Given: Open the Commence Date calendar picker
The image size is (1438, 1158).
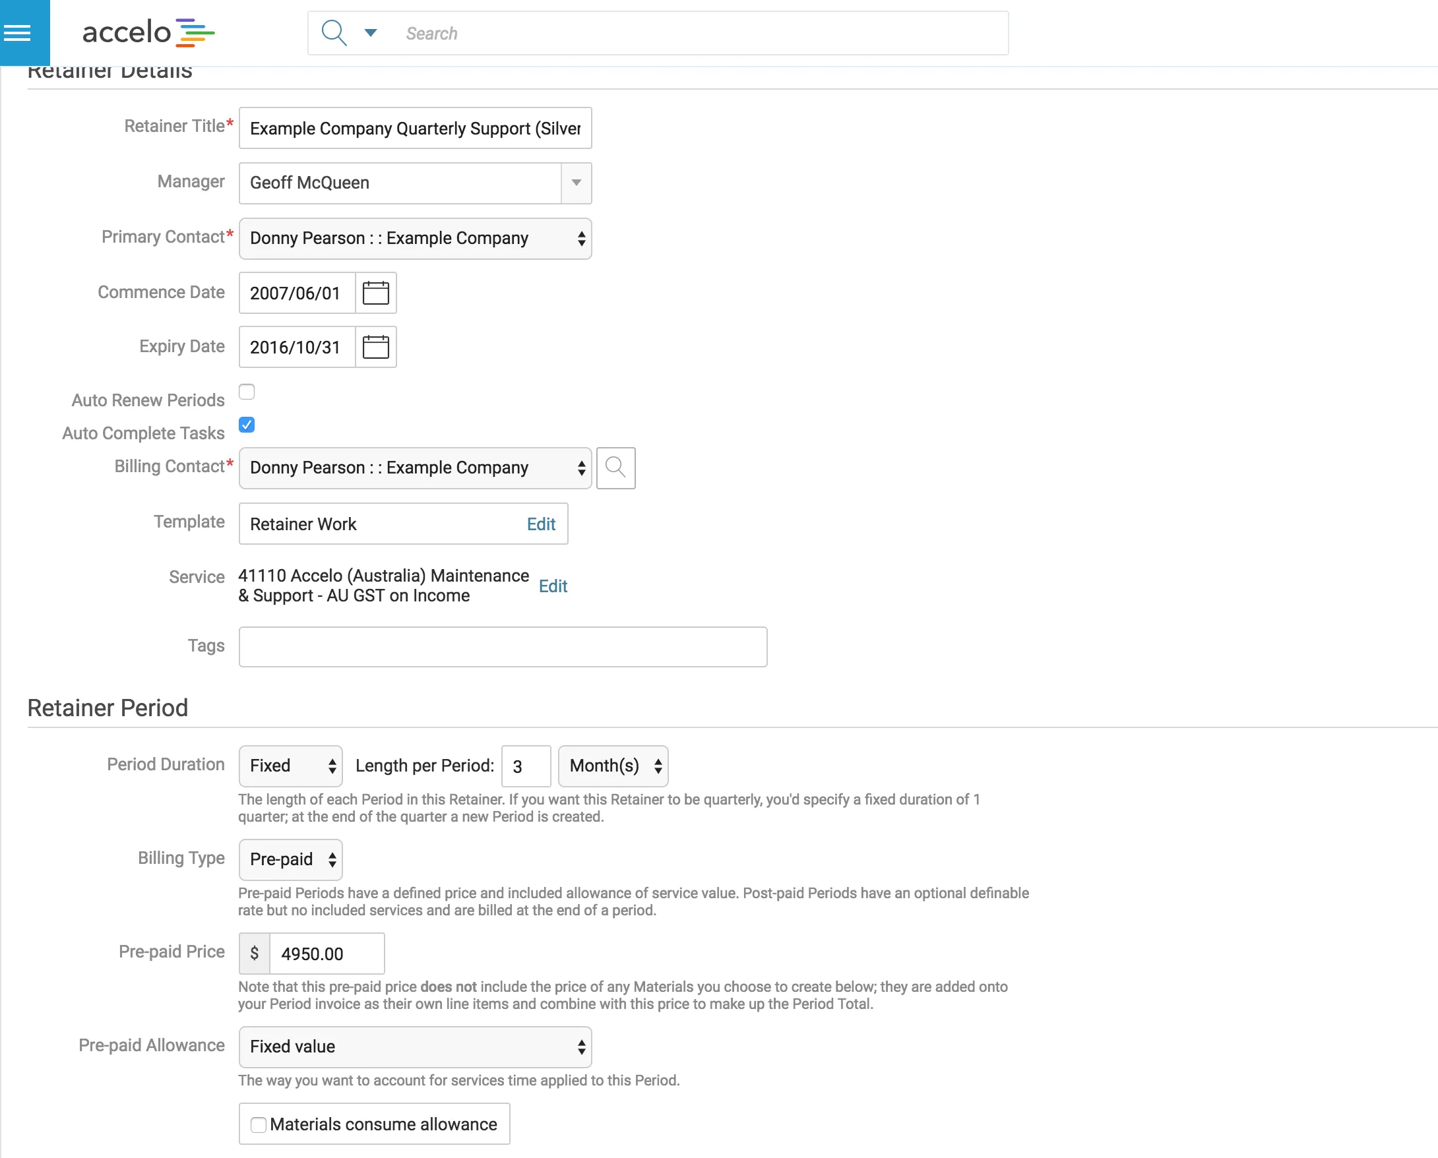Looking at the screenshot, I should [x=376, y=293].
